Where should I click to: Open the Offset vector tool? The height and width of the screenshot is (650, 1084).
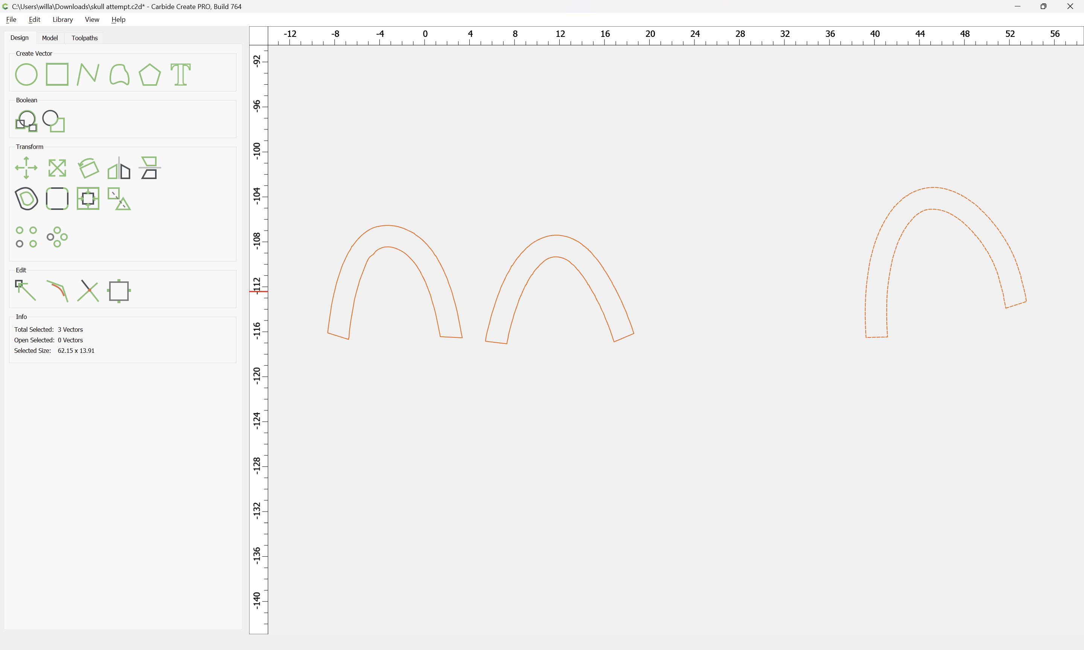pos(26,198)
